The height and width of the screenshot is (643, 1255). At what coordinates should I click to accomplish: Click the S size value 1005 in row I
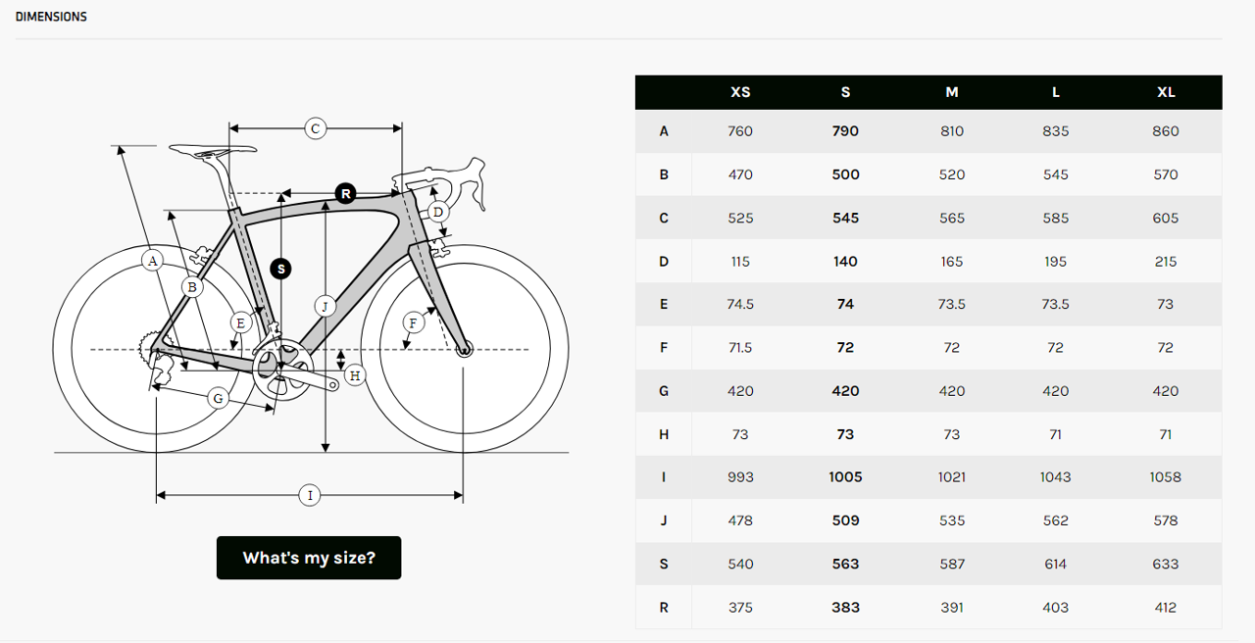click(x=845, y=477)
